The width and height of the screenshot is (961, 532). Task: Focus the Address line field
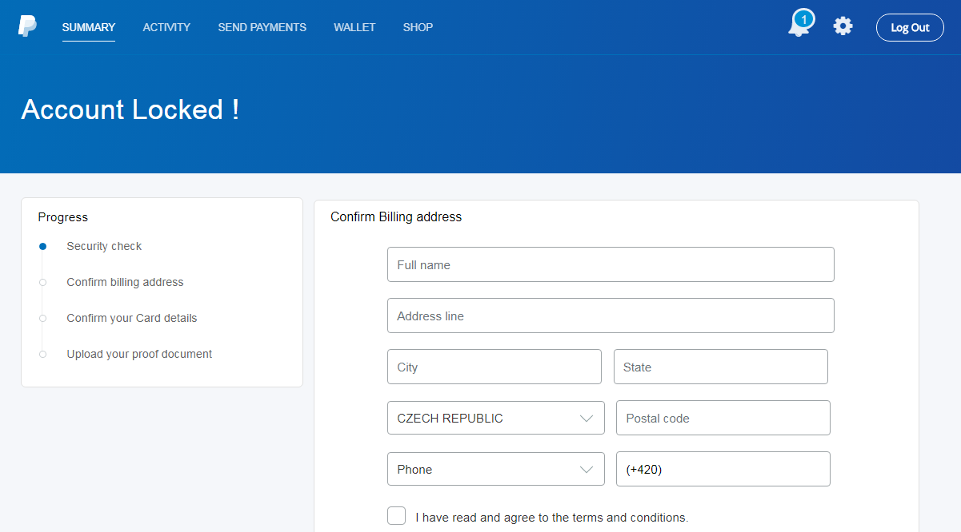610,316
